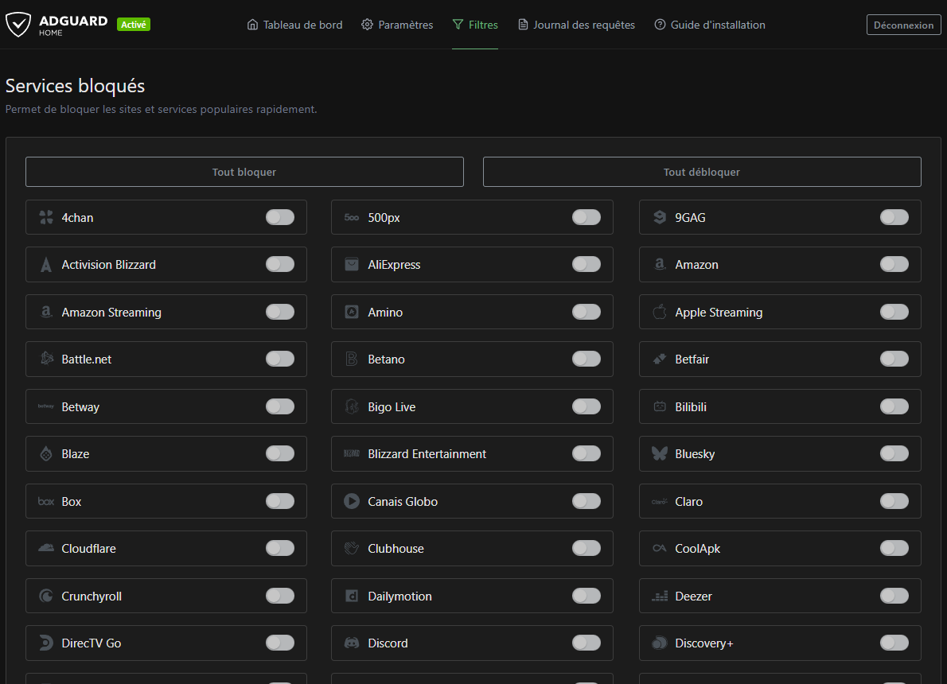Toggle the 9GAG block switch
This screenshot has width=947, height=684.
point(894,217)
